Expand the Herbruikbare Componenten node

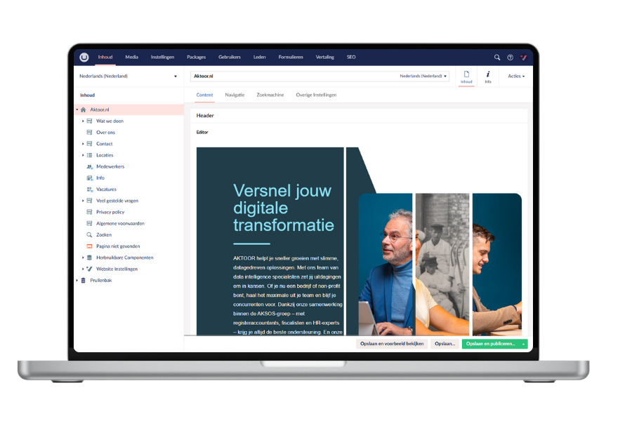(x=83, y=257)
